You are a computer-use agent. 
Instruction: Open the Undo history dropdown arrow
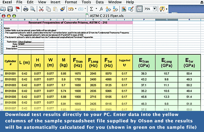pyautogui.click(x=76, y=9)
